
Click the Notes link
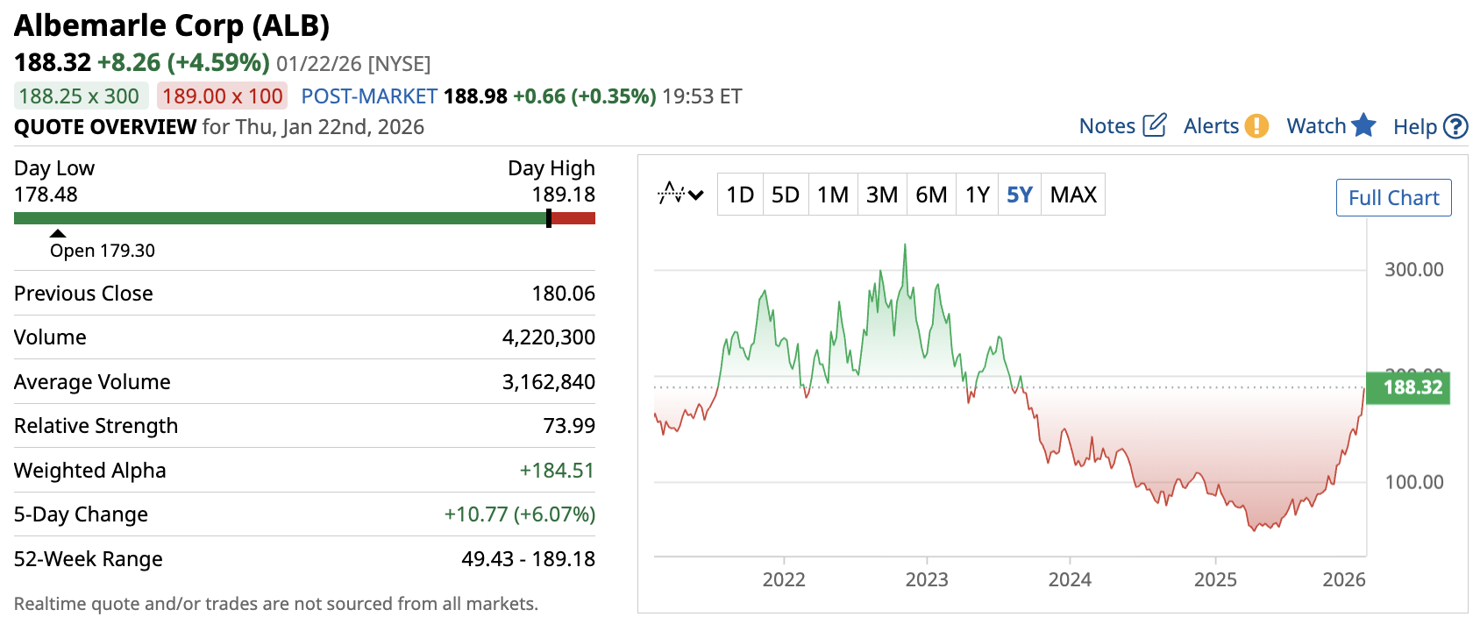pyautogui.click(x=1106, y=126)
